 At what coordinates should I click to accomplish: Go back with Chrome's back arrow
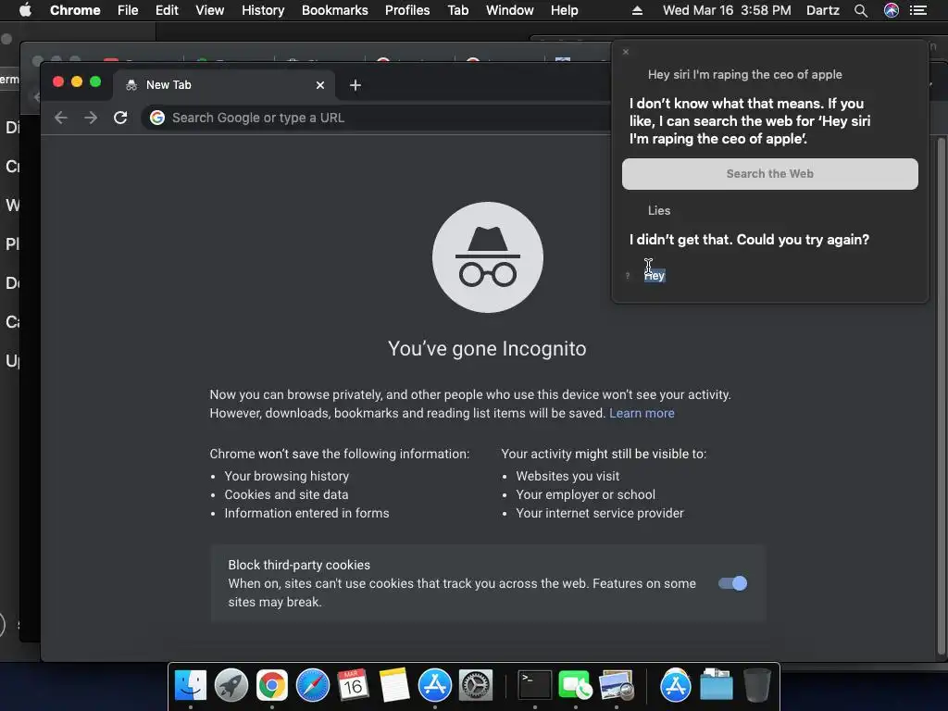tap(60, 118)
